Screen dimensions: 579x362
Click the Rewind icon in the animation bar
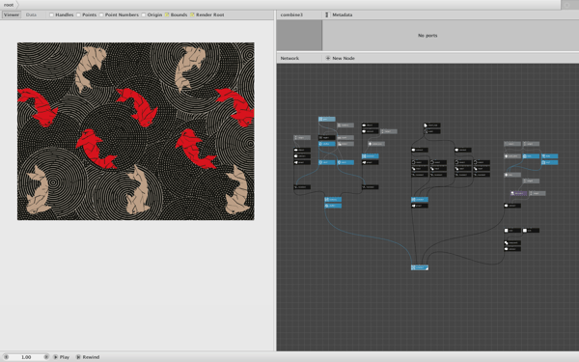coord(78,357)
